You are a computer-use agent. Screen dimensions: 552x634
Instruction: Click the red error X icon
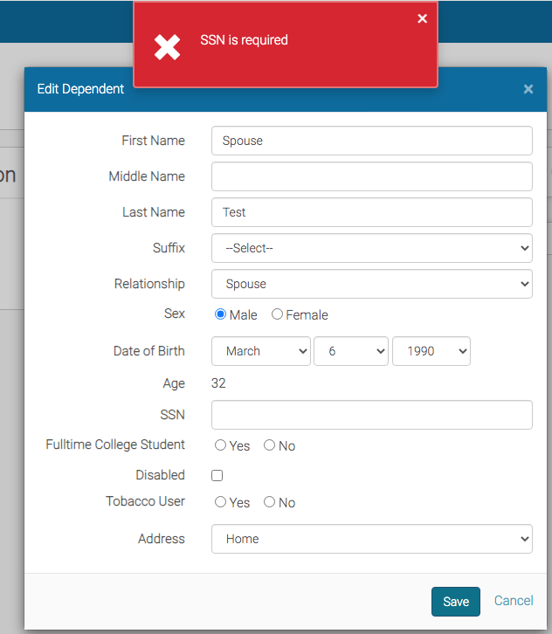pyautogui.click(x=167, y=47)
